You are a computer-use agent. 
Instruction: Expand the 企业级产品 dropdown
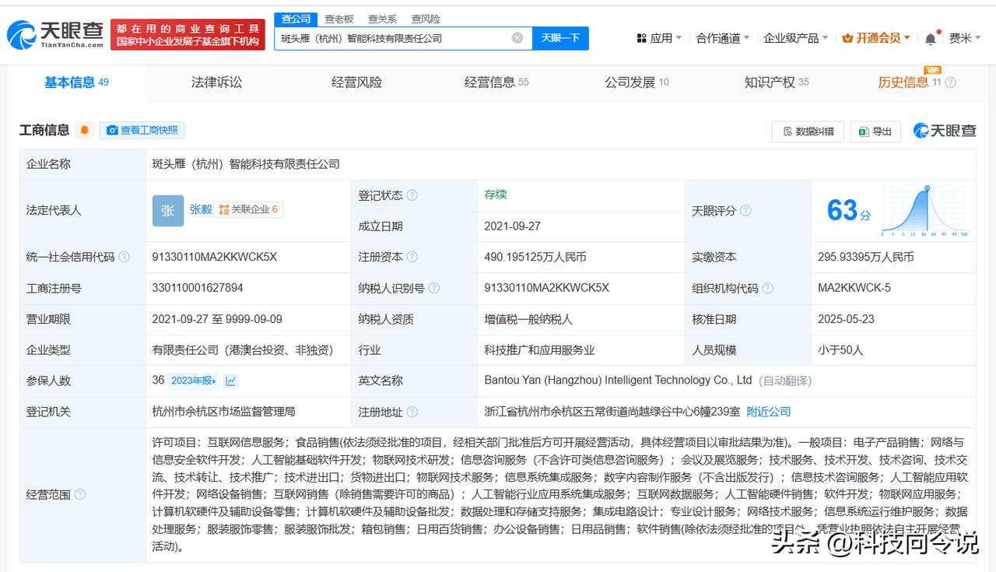point(796,38)
